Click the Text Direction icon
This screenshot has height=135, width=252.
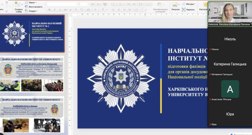(137, 10)
